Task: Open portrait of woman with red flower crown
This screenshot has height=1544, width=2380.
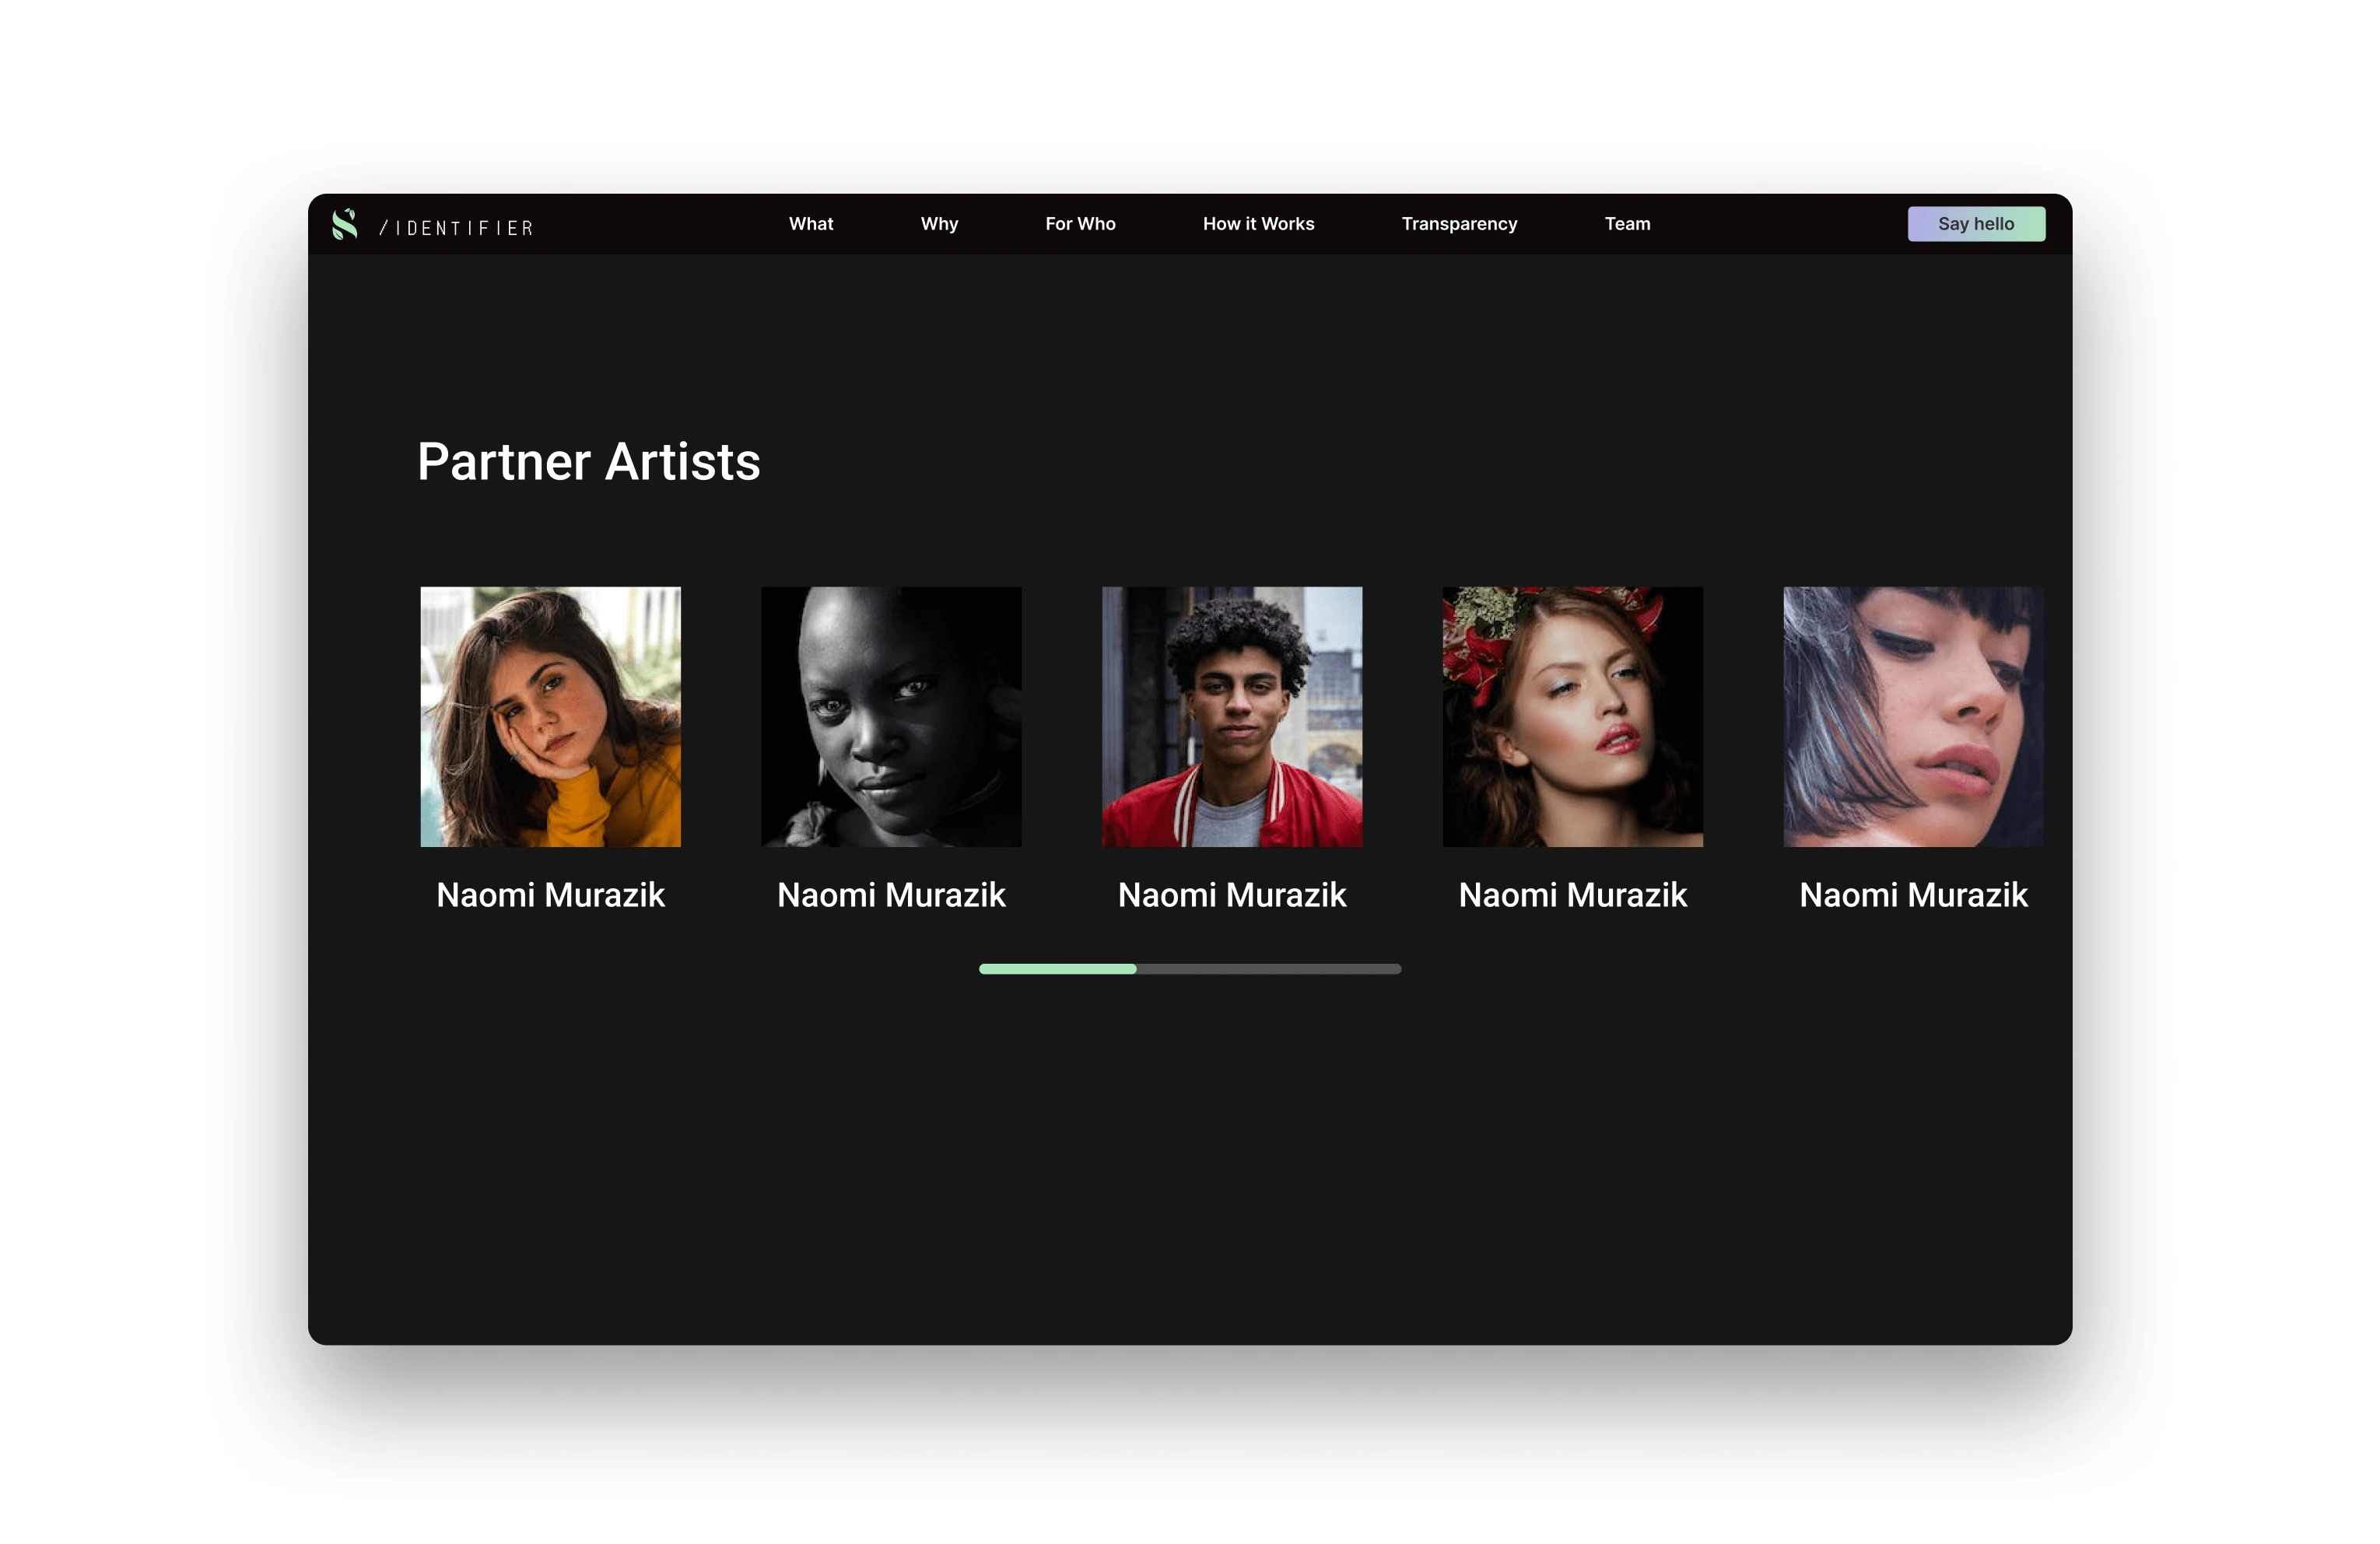Action: 1573,717
